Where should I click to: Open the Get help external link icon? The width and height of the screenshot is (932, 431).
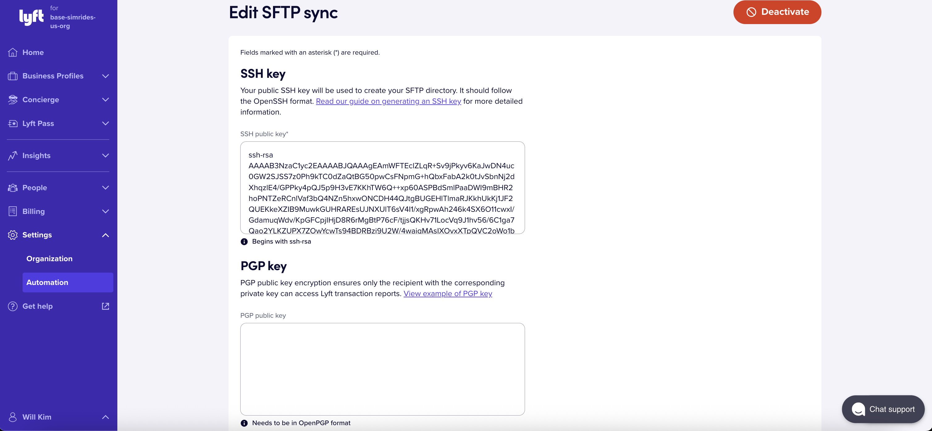click(105, 306)
